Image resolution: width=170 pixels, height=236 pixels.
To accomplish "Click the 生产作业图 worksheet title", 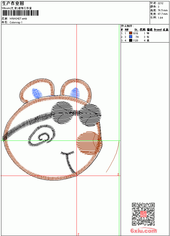I will click(x=13, y=4).
